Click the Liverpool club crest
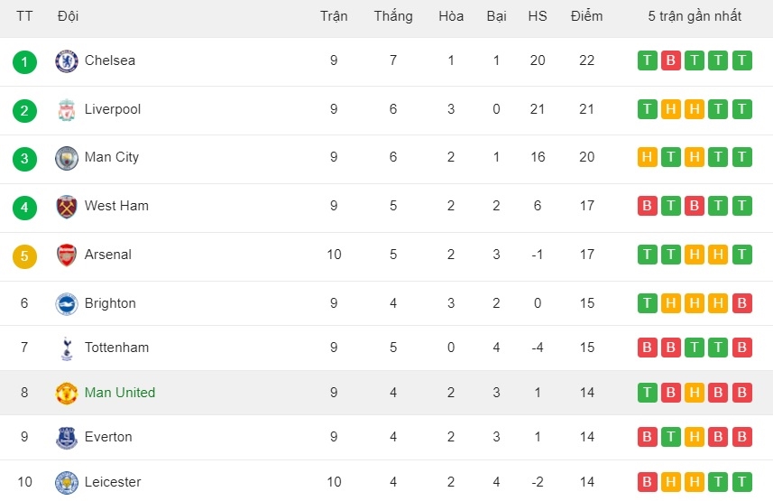The height and width of the screenshot is (501, 773). pyautogui.click(x=67, y=109)
